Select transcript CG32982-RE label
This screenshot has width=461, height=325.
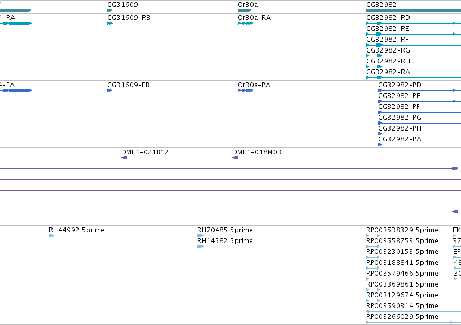coord(388,29)
